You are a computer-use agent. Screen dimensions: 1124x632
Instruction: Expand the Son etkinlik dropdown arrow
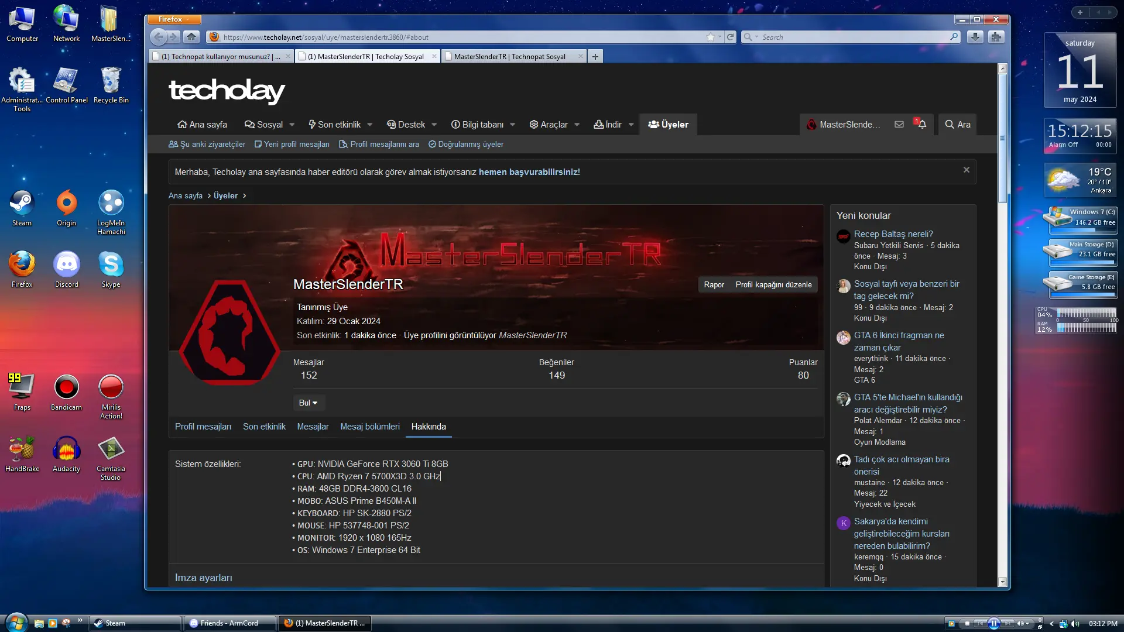coord(369,125)
